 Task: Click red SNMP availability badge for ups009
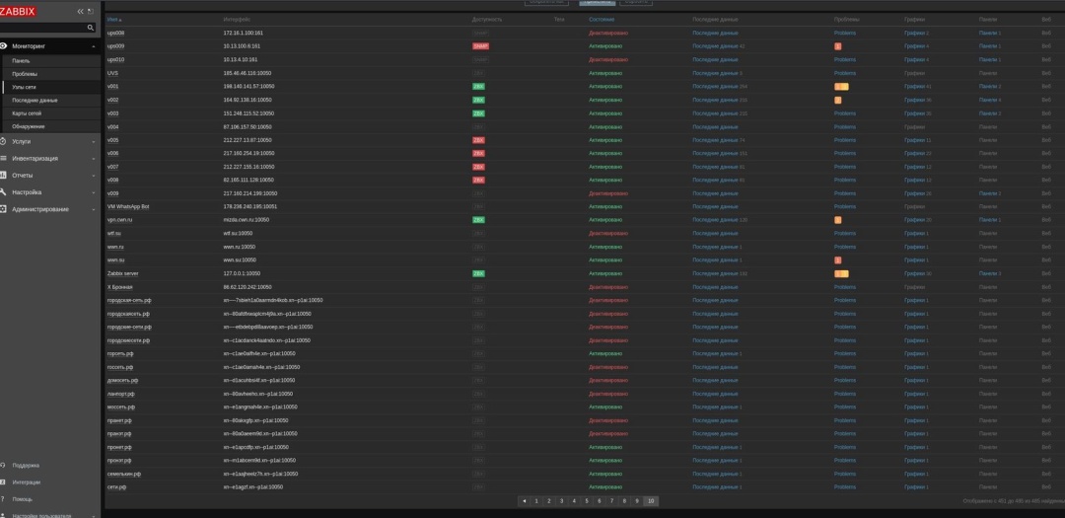coord(480,46)
